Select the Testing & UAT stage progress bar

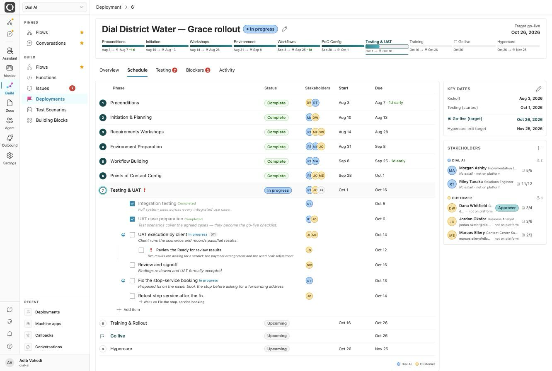[387, 46]
